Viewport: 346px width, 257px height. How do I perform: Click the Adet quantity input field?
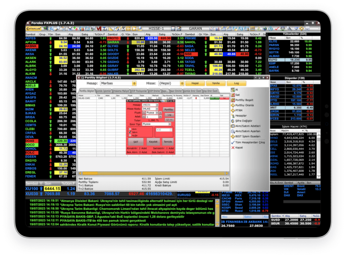click(x=152, y=117)
